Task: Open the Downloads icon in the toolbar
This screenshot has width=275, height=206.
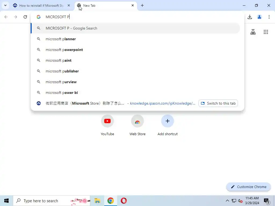Action: (x=250, y=17)
